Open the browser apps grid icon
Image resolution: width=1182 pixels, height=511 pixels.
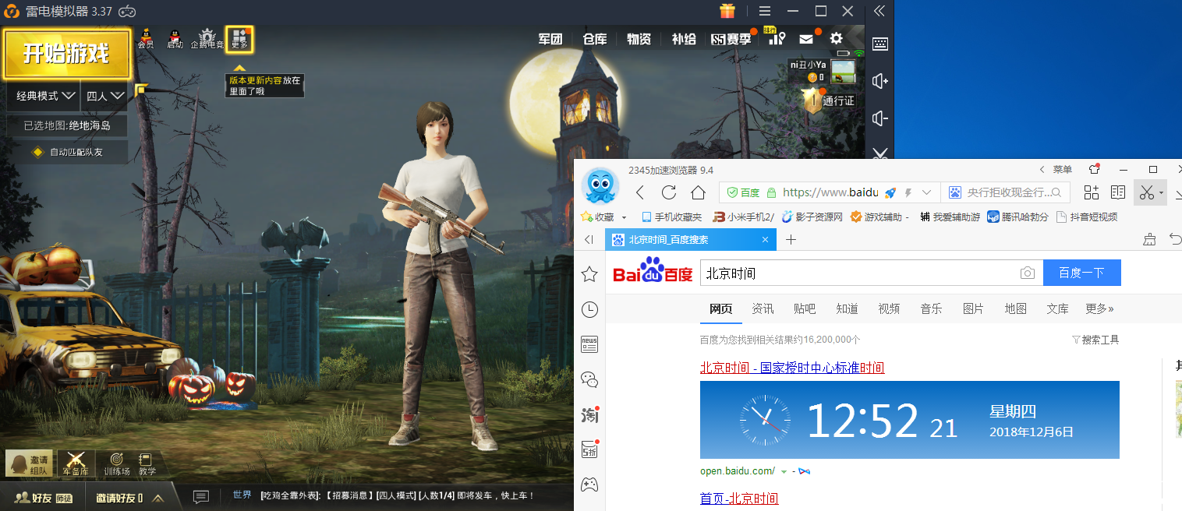click(x=1092, y=192)
